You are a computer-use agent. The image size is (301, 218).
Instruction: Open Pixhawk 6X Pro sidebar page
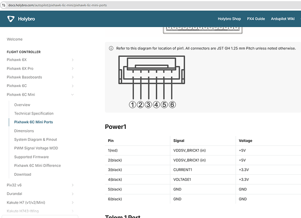click(x=20, y=69)
